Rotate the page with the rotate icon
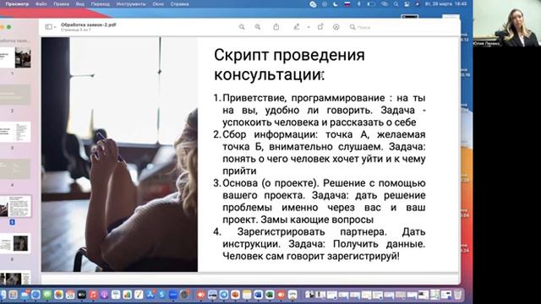This screenshot has height=304, width=541. pos(320,26)
